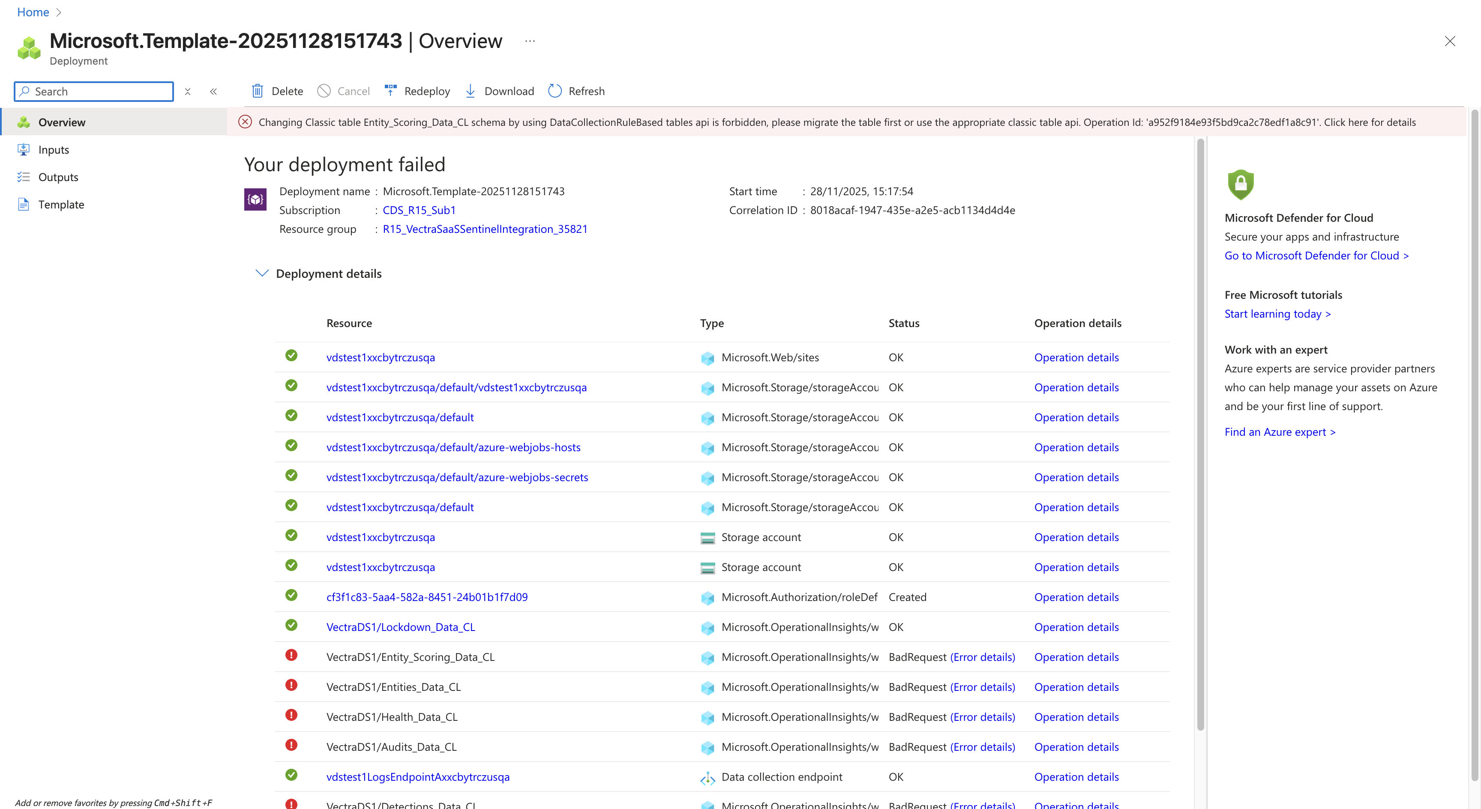The height and width of the screenshot is (809, 1481).
Task: Collapse the left sidebar menu with the double chevron
Action: 213,91
